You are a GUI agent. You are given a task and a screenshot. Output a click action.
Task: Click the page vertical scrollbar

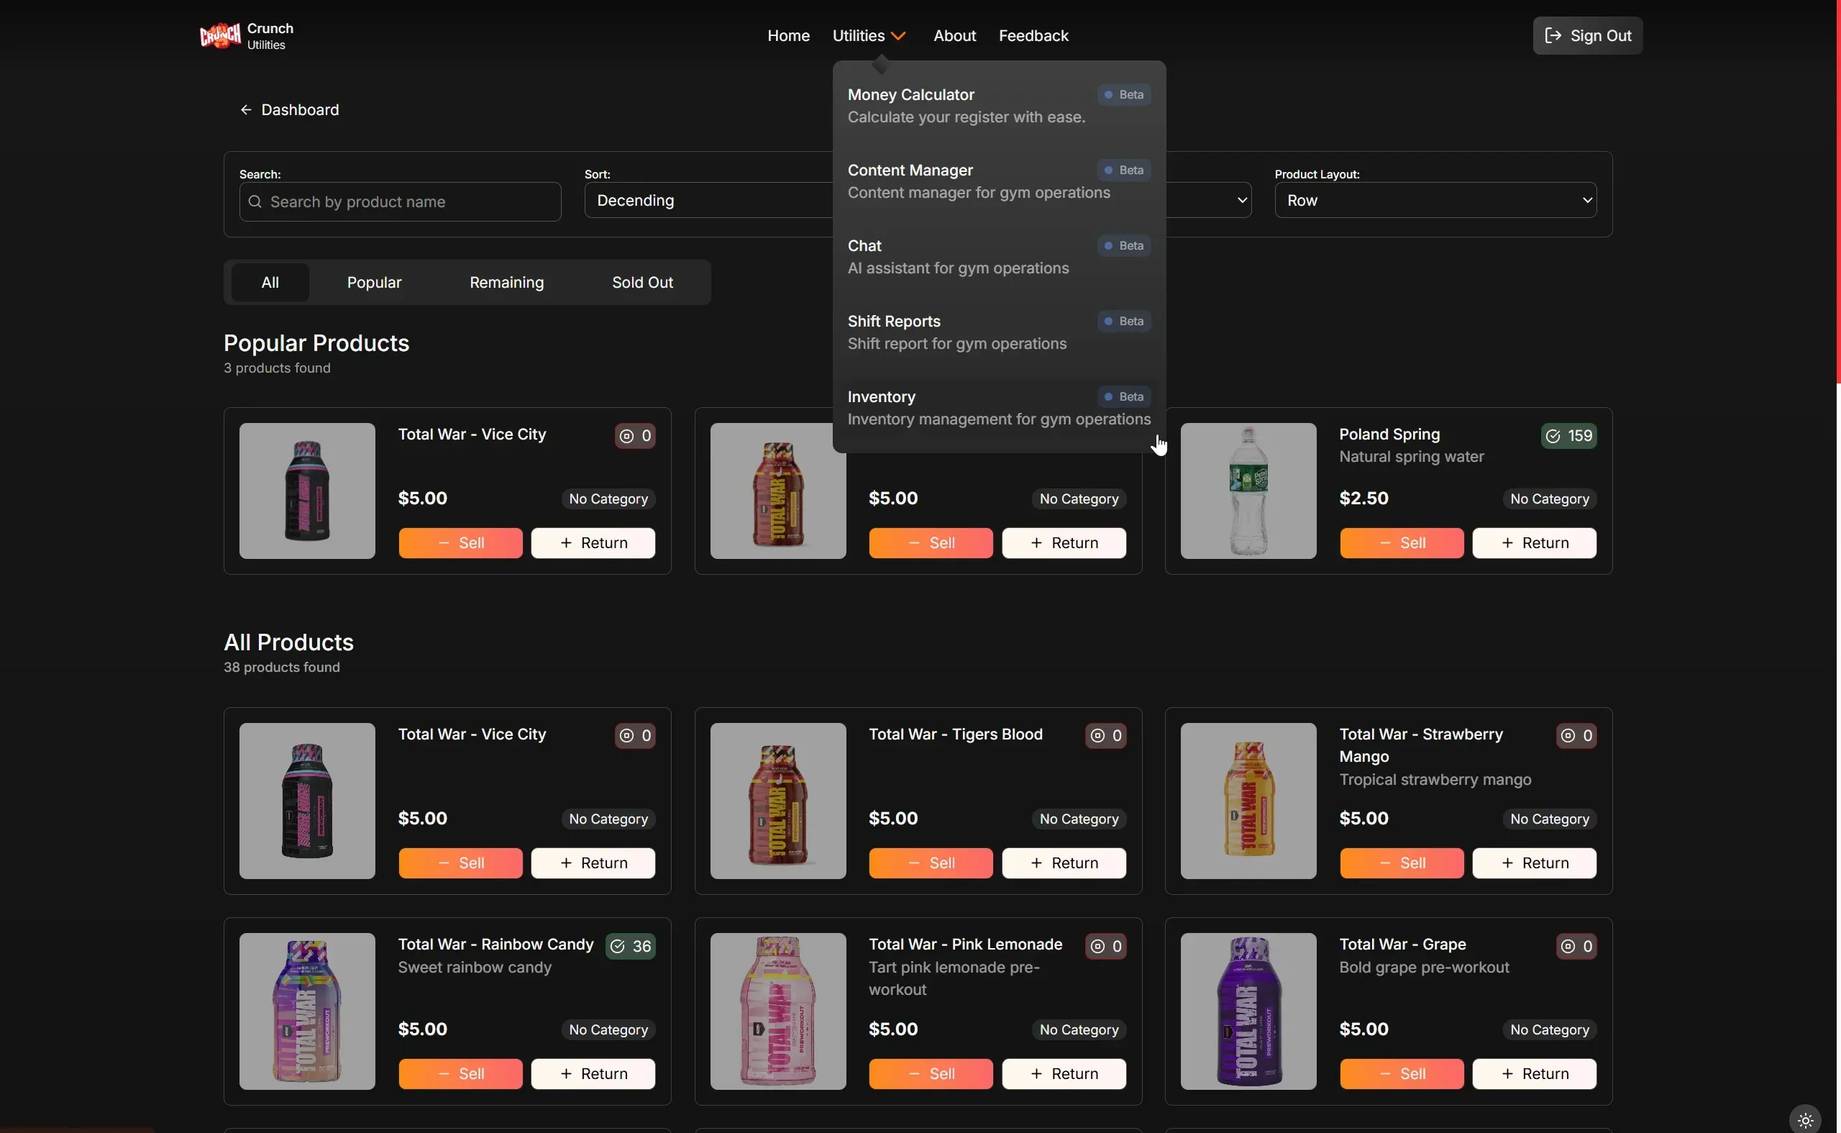click(x=1837, y=192)
